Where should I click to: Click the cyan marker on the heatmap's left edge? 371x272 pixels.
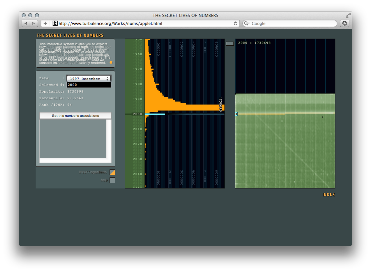236,114
